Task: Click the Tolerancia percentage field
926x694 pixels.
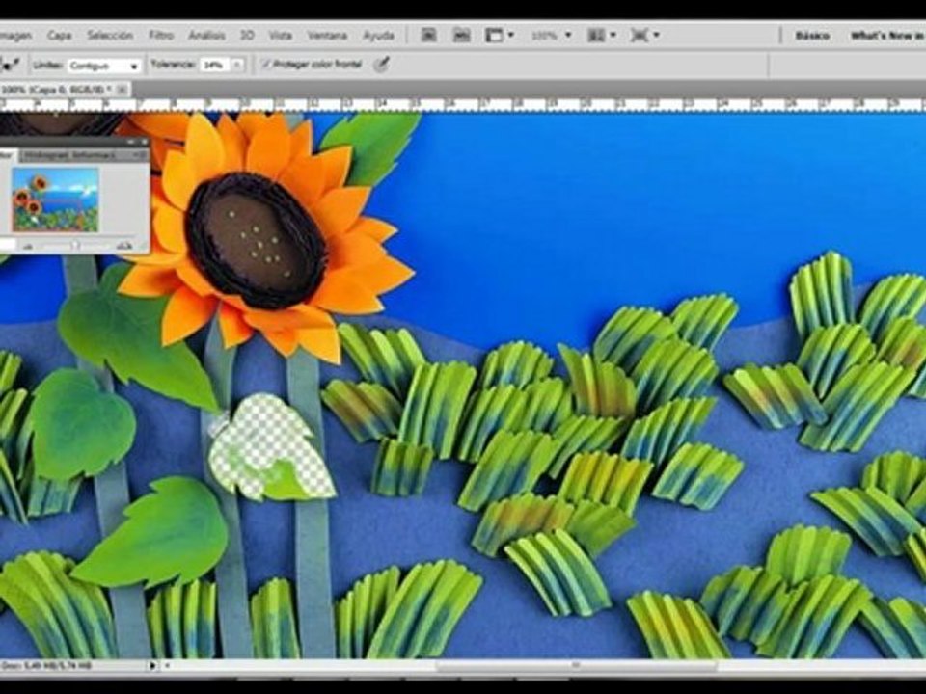Action: pos(215,65)
